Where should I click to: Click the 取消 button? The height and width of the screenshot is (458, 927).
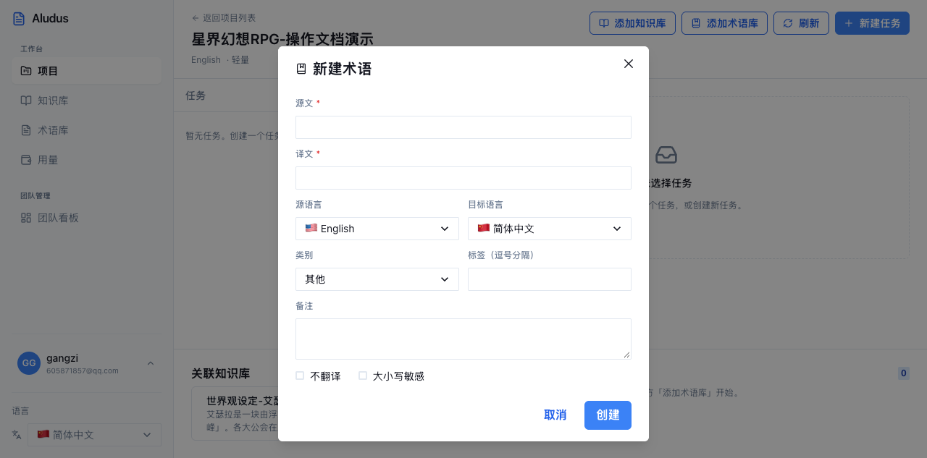(x=555, y=415)
